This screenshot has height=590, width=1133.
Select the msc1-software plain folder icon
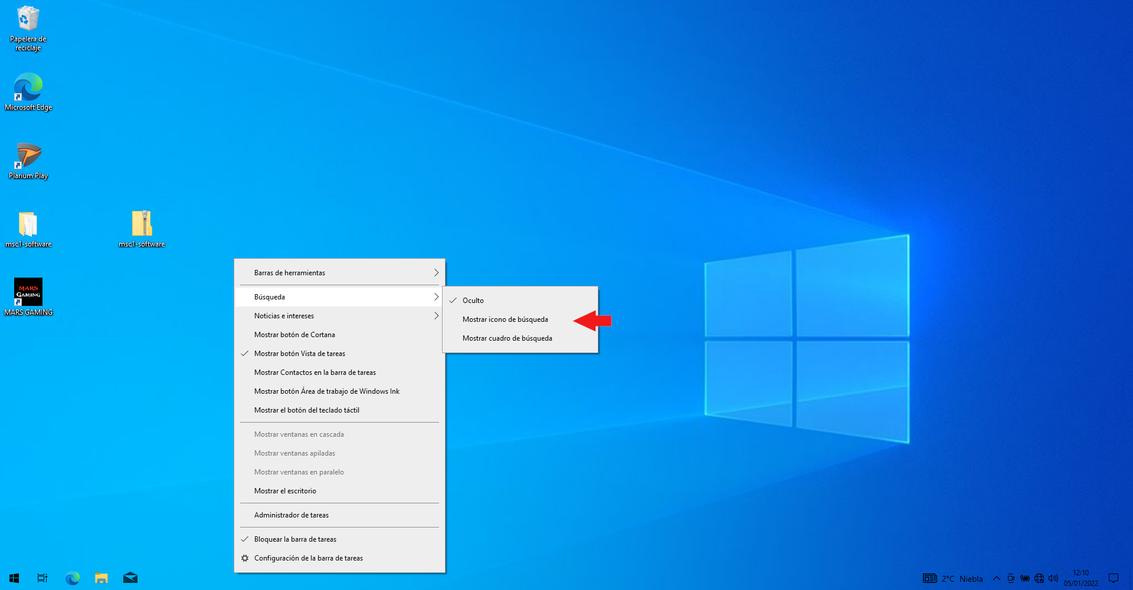(x=28, y=229)
